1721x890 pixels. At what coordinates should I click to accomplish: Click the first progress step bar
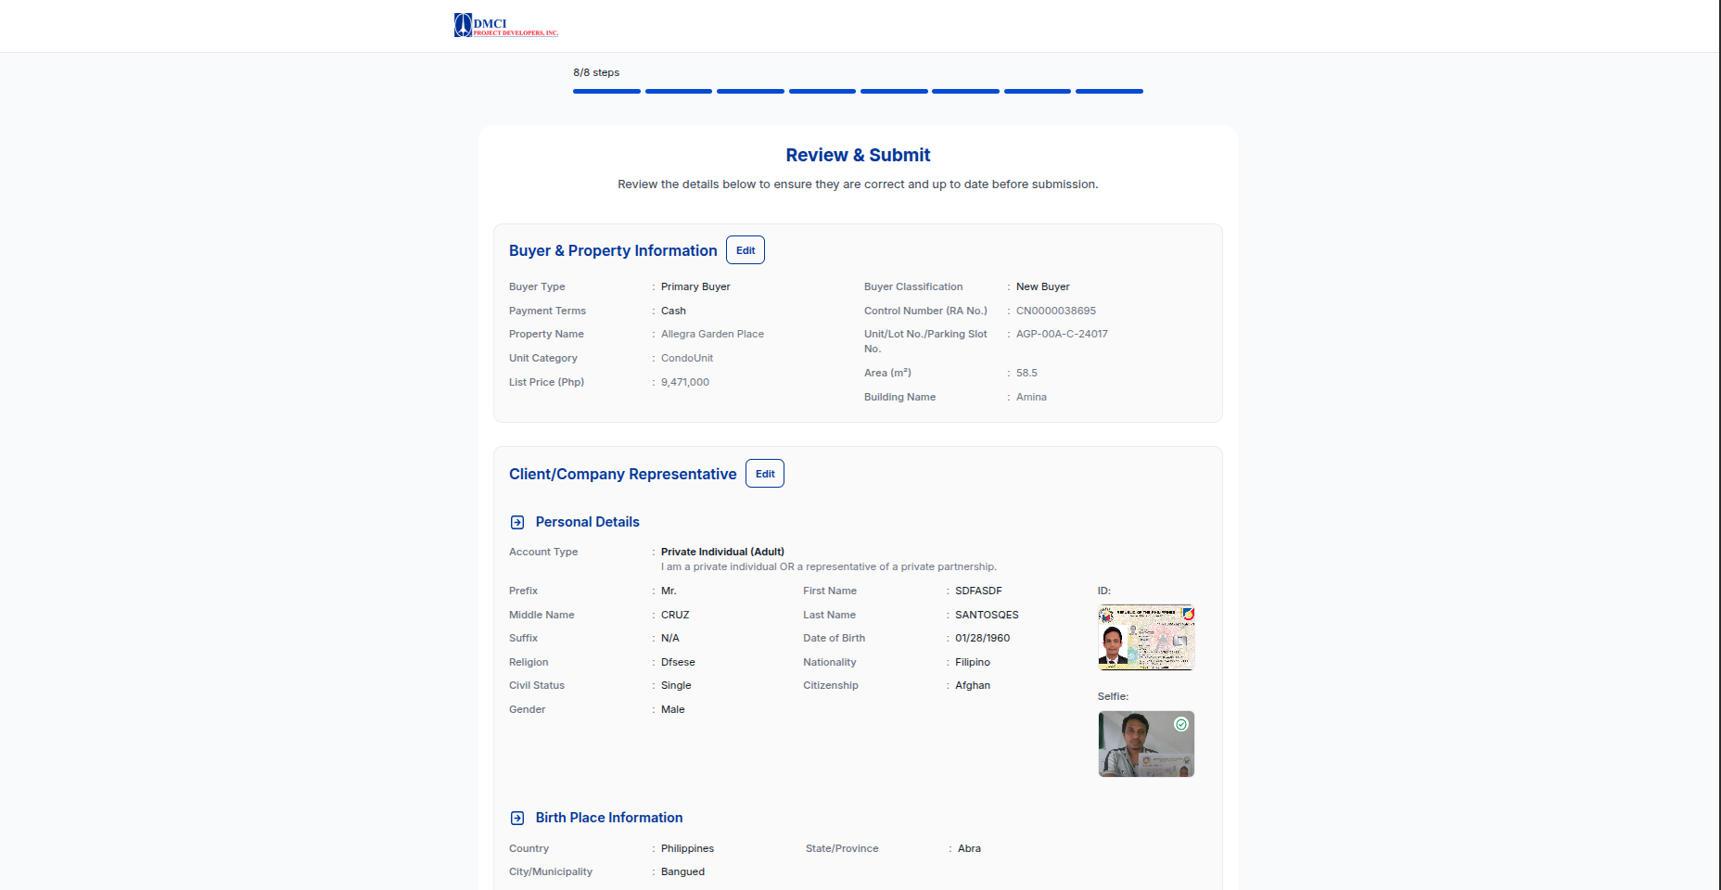click(x=606, y=91)
